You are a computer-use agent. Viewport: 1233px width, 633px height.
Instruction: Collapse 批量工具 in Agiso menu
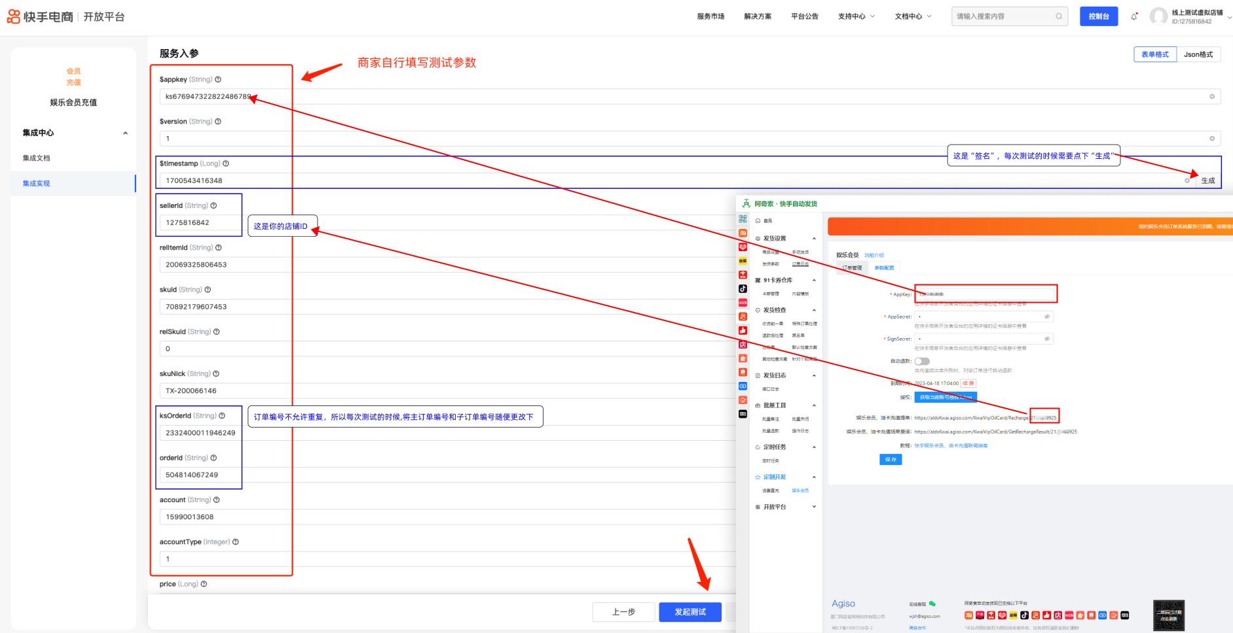(x=814, y=406)
